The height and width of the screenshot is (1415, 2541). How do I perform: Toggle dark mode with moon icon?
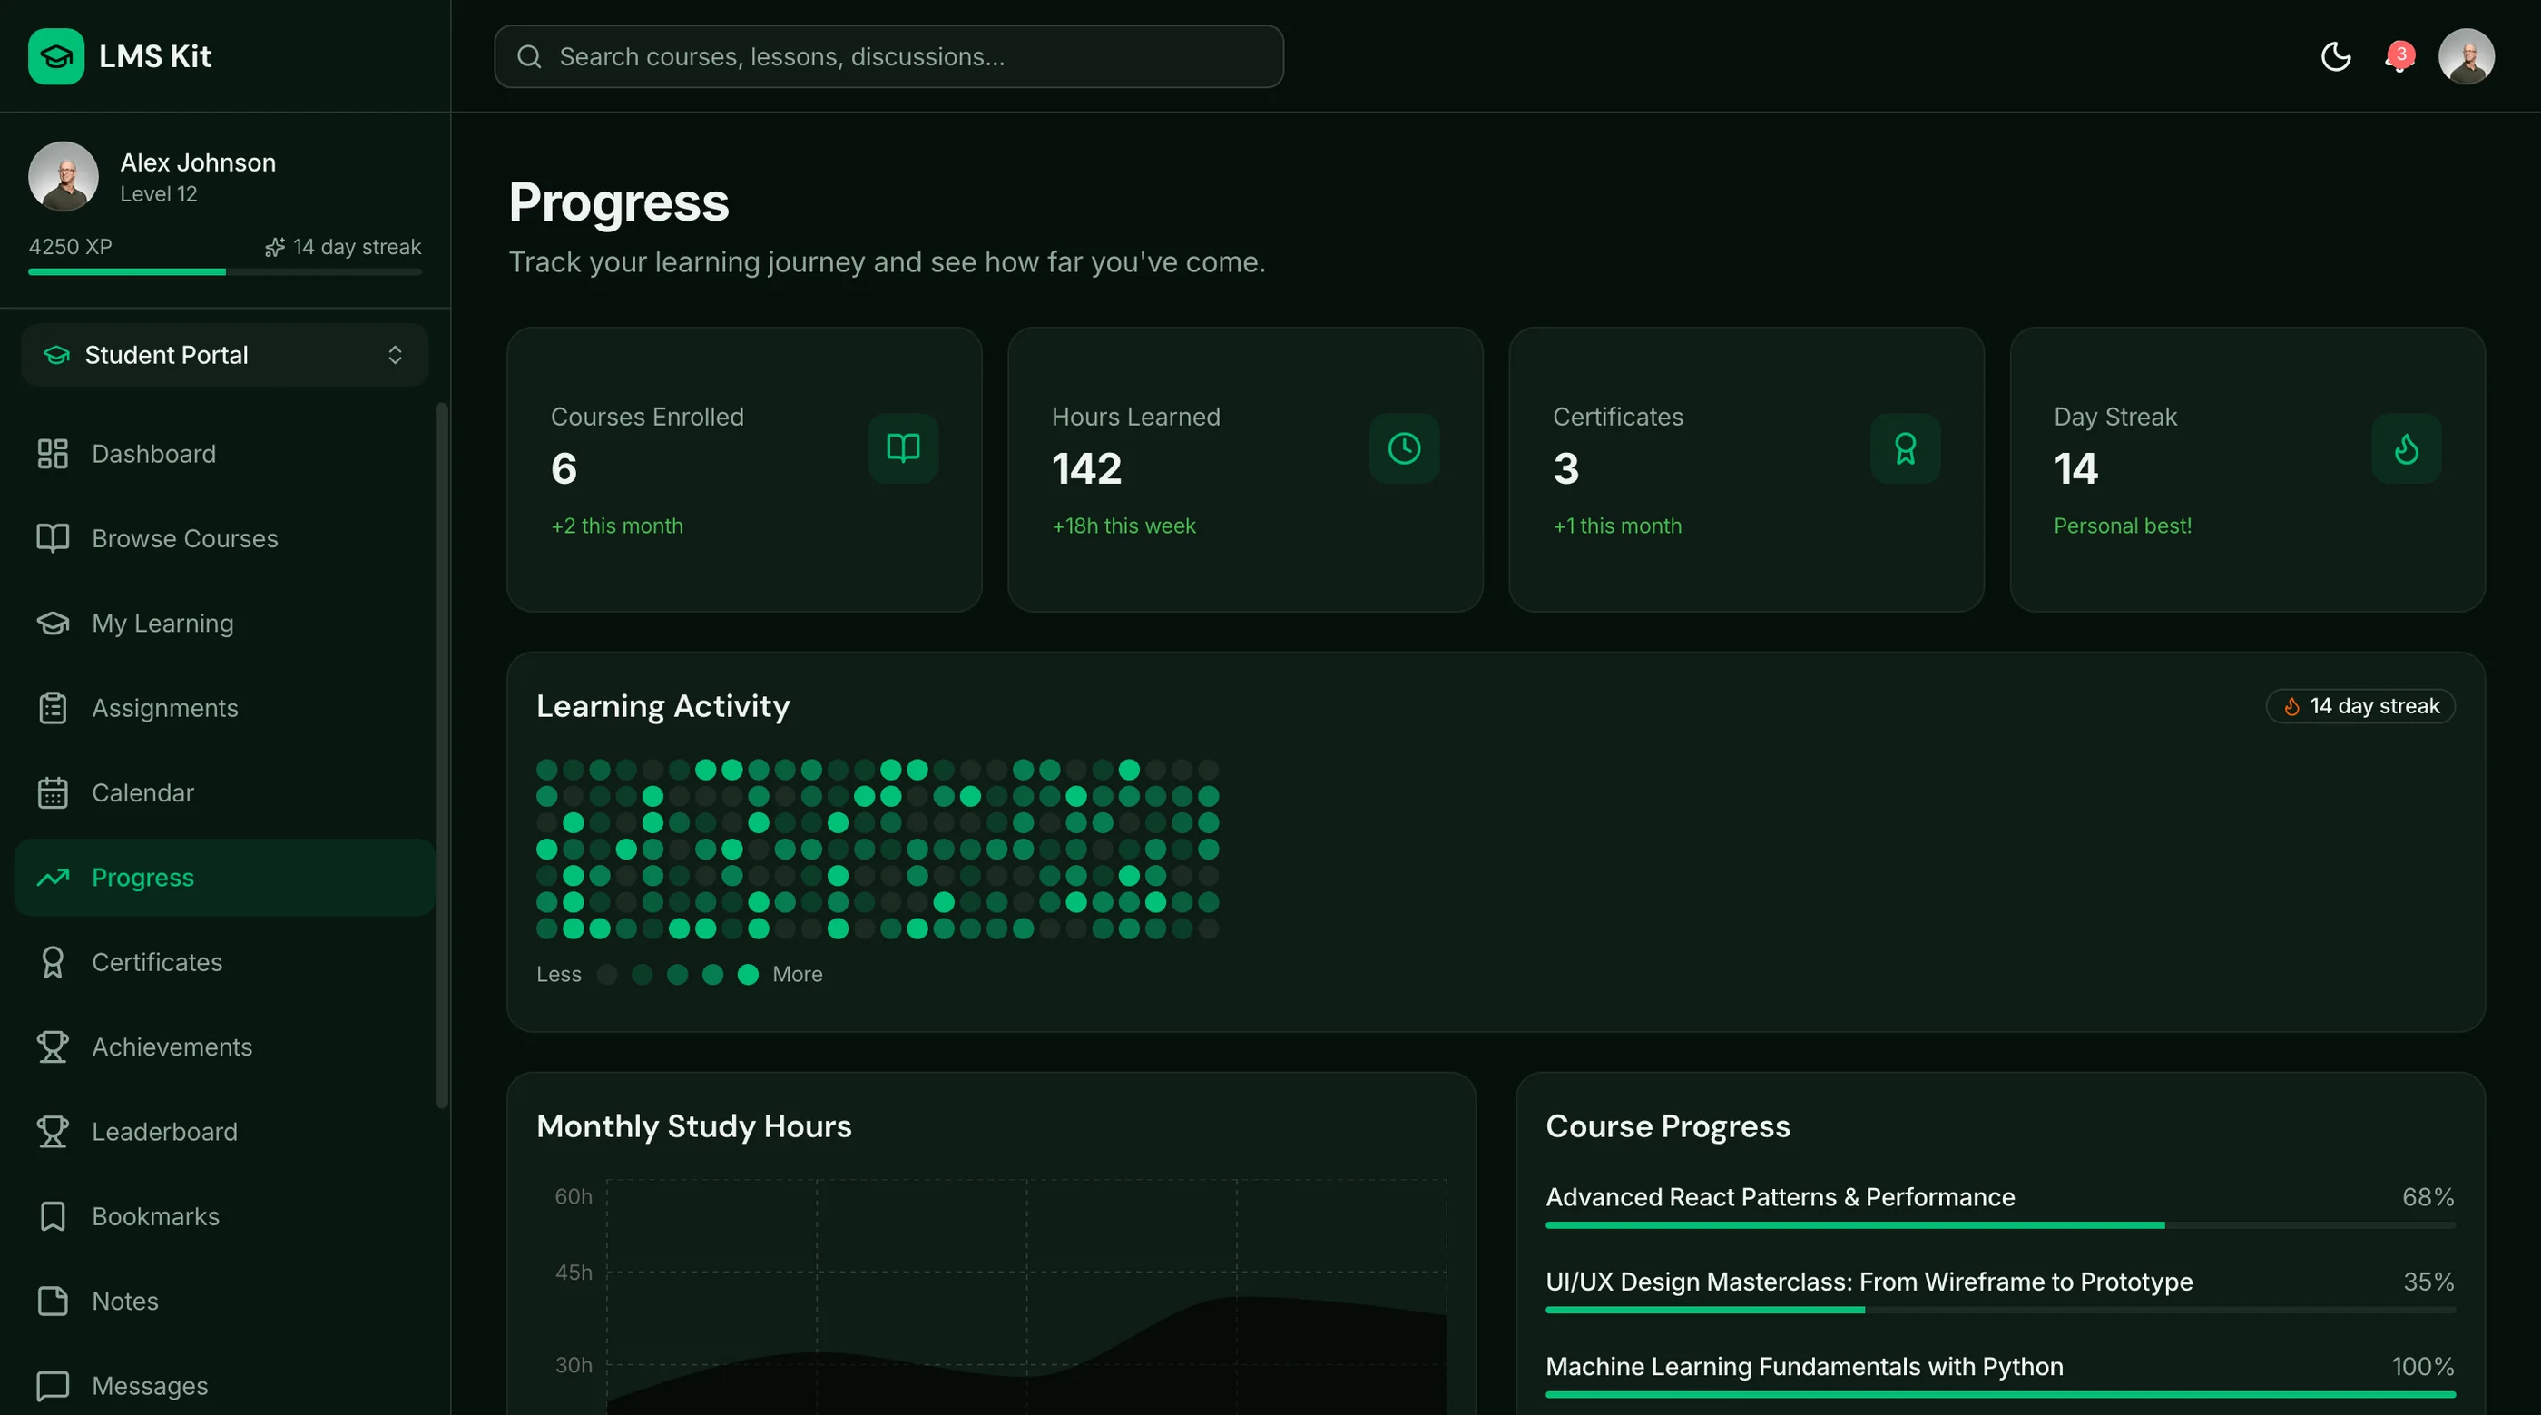pos(2336,56)
